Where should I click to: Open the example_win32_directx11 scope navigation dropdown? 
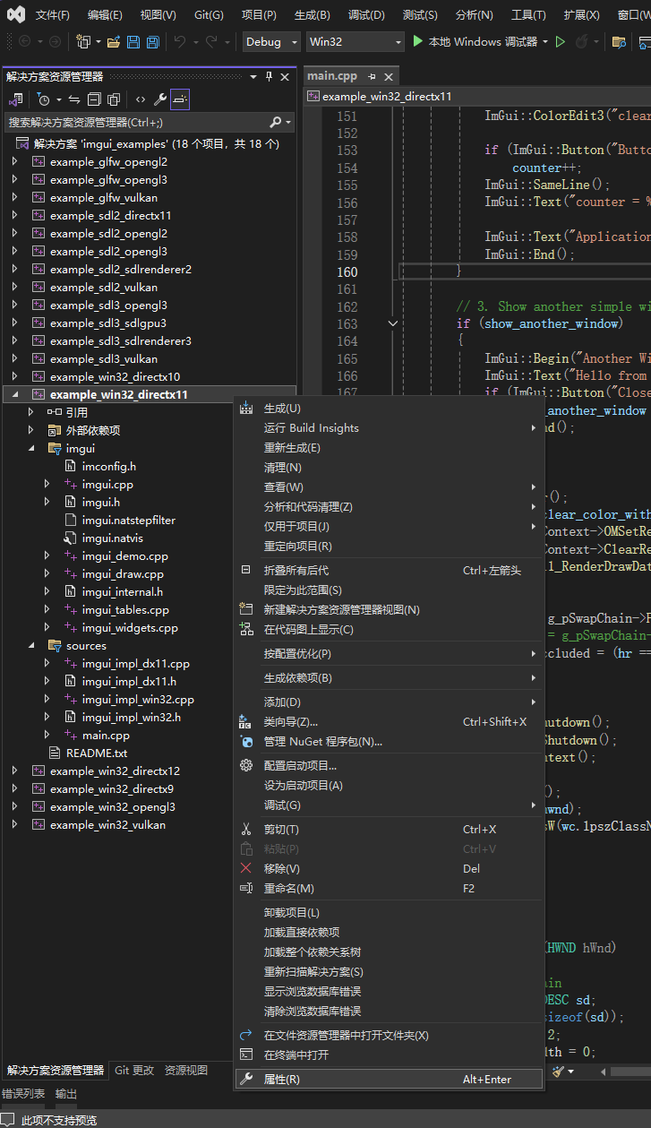(476, 96)
